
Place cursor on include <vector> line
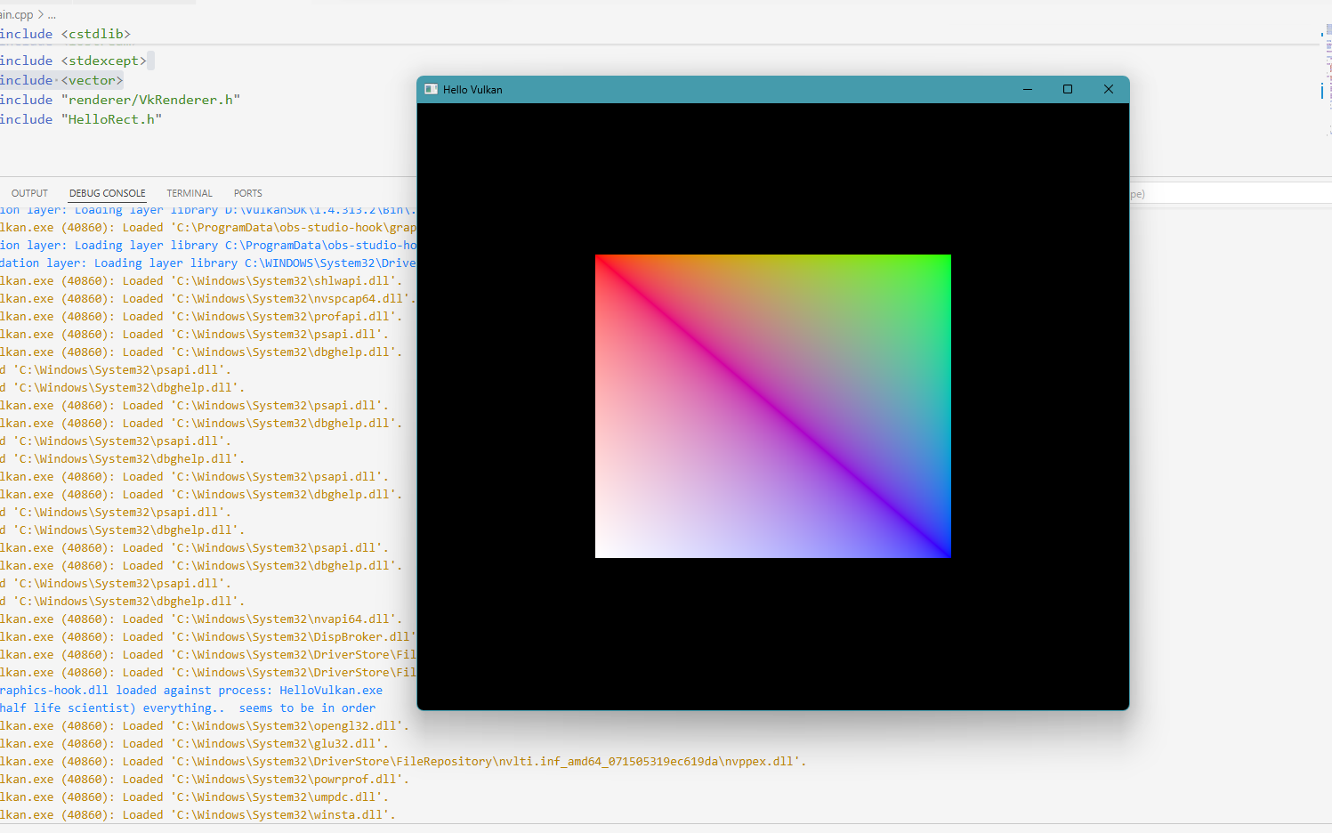[61, 80]
